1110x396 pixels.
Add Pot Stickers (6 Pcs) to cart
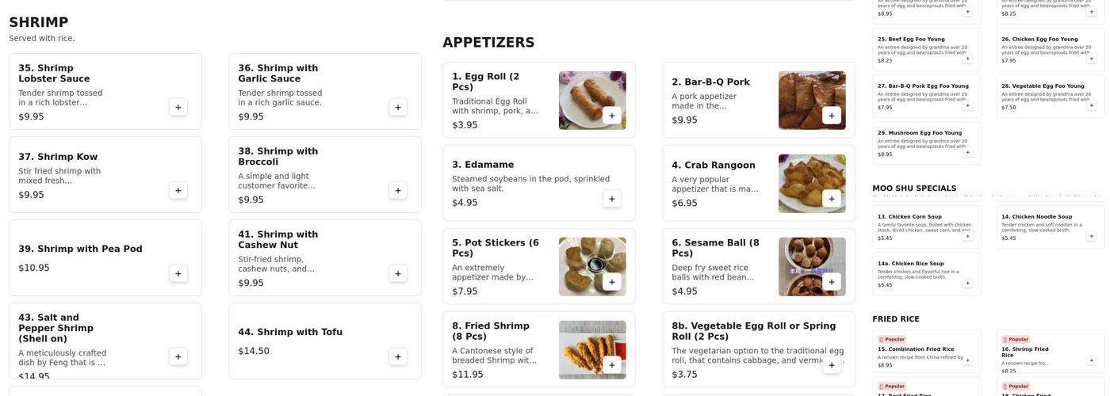611,282
